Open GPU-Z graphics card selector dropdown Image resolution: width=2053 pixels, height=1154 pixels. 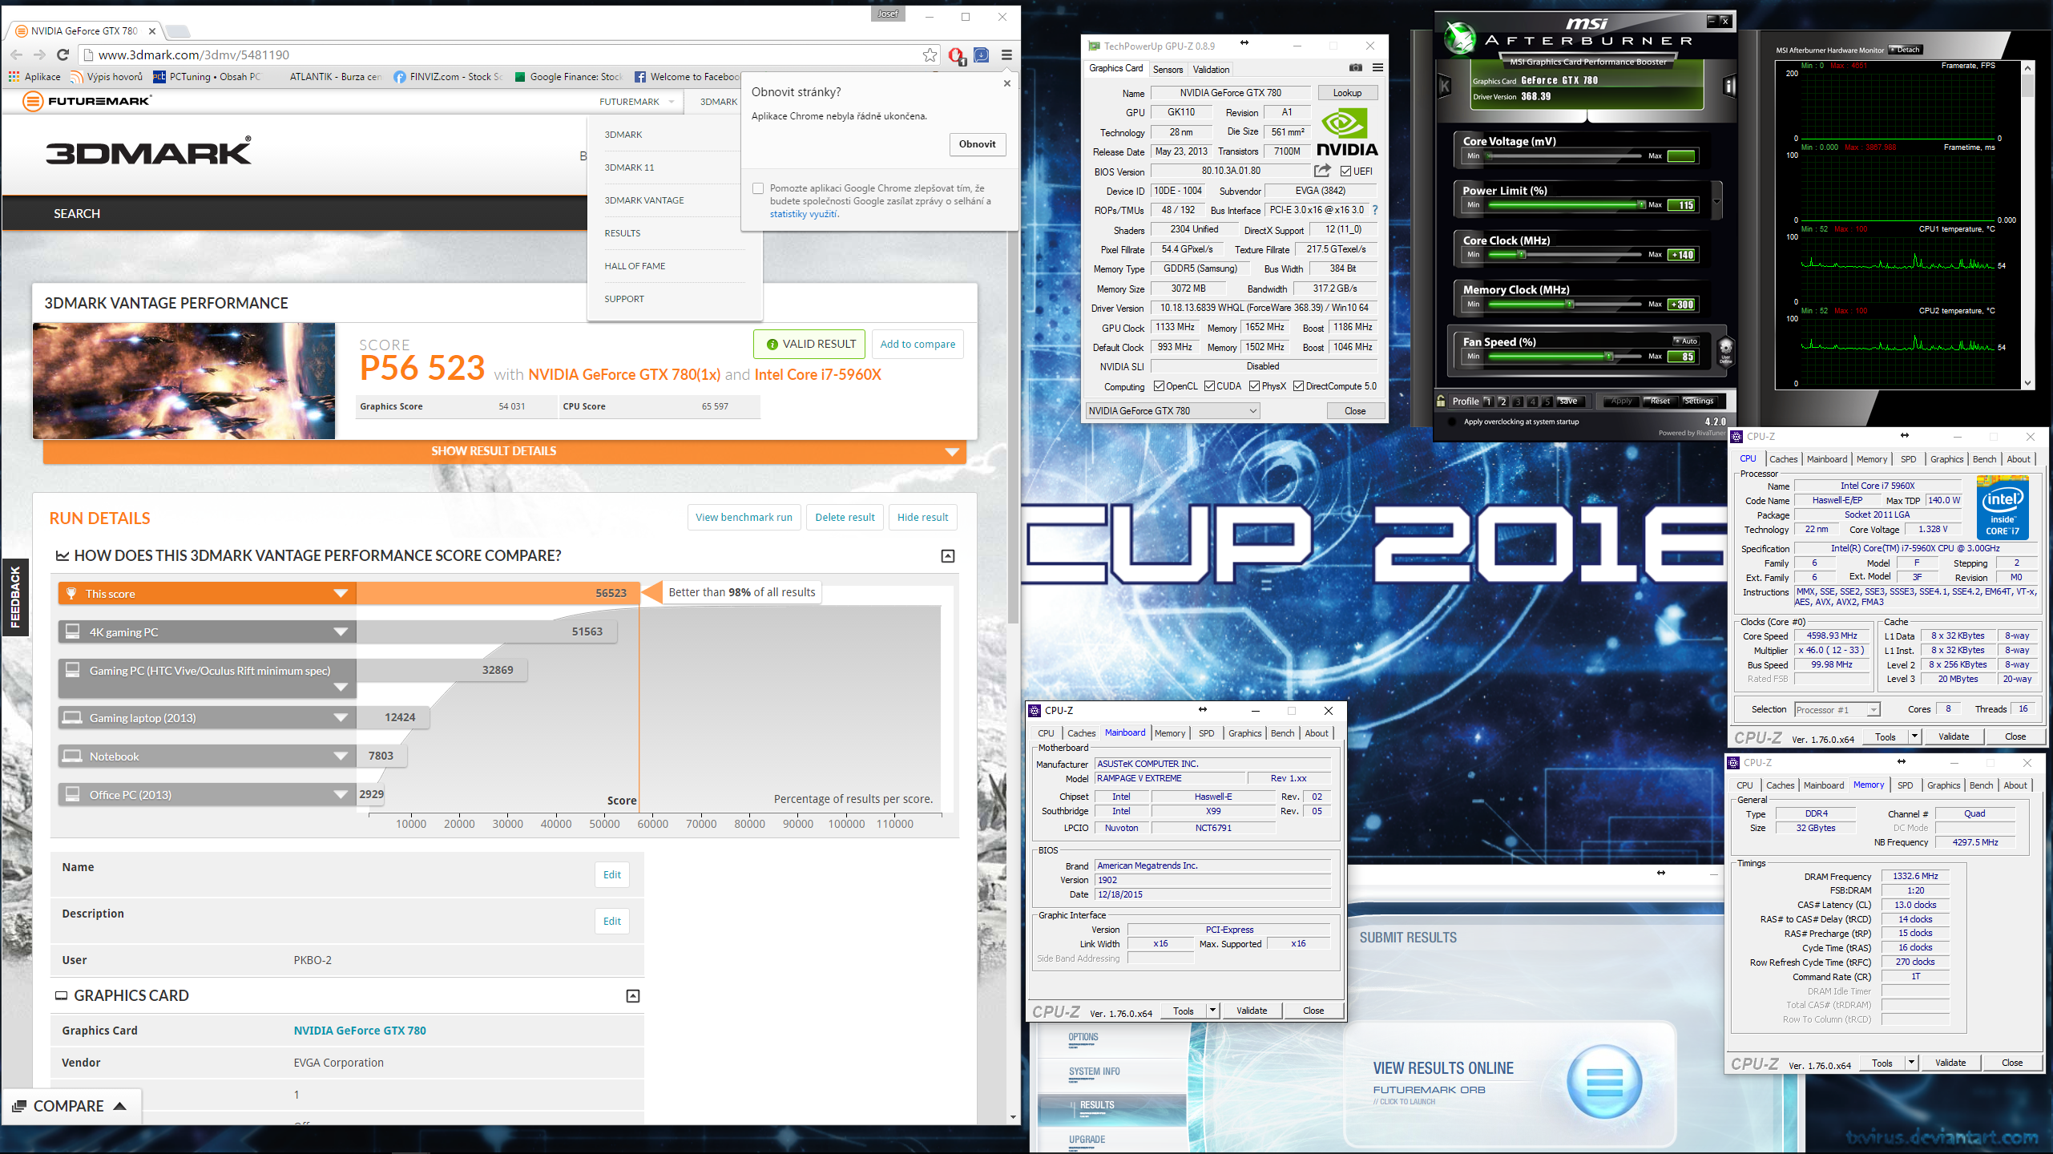(1172, 411)
